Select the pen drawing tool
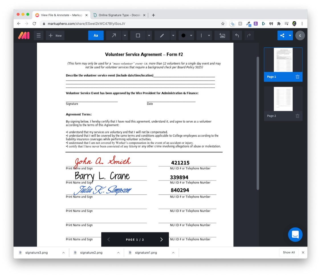Image resolution: width=321 pixels, height=276 pixels. (x=162, y=36)
